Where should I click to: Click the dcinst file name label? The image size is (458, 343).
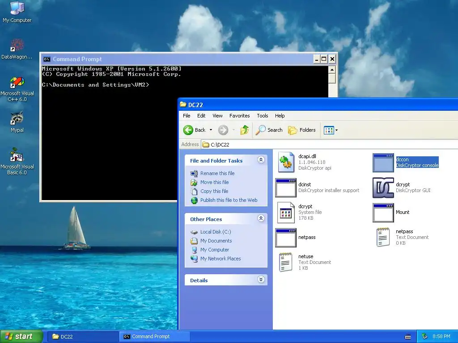click(304, 184)
